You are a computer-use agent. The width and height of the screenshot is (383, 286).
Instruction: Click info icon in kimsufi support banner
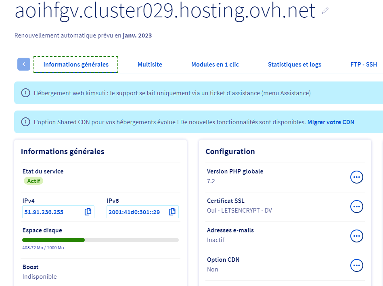point(25,93)
